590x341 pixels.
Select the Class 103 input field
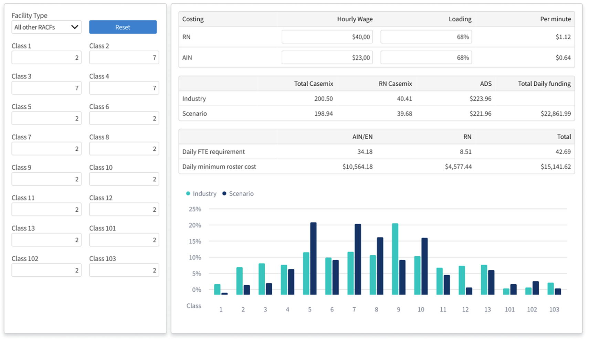tap(124, 270)
